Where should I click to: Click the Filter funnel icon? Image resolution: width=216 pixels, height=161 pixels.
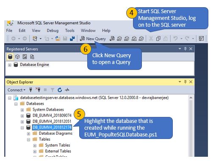[53, 90]
